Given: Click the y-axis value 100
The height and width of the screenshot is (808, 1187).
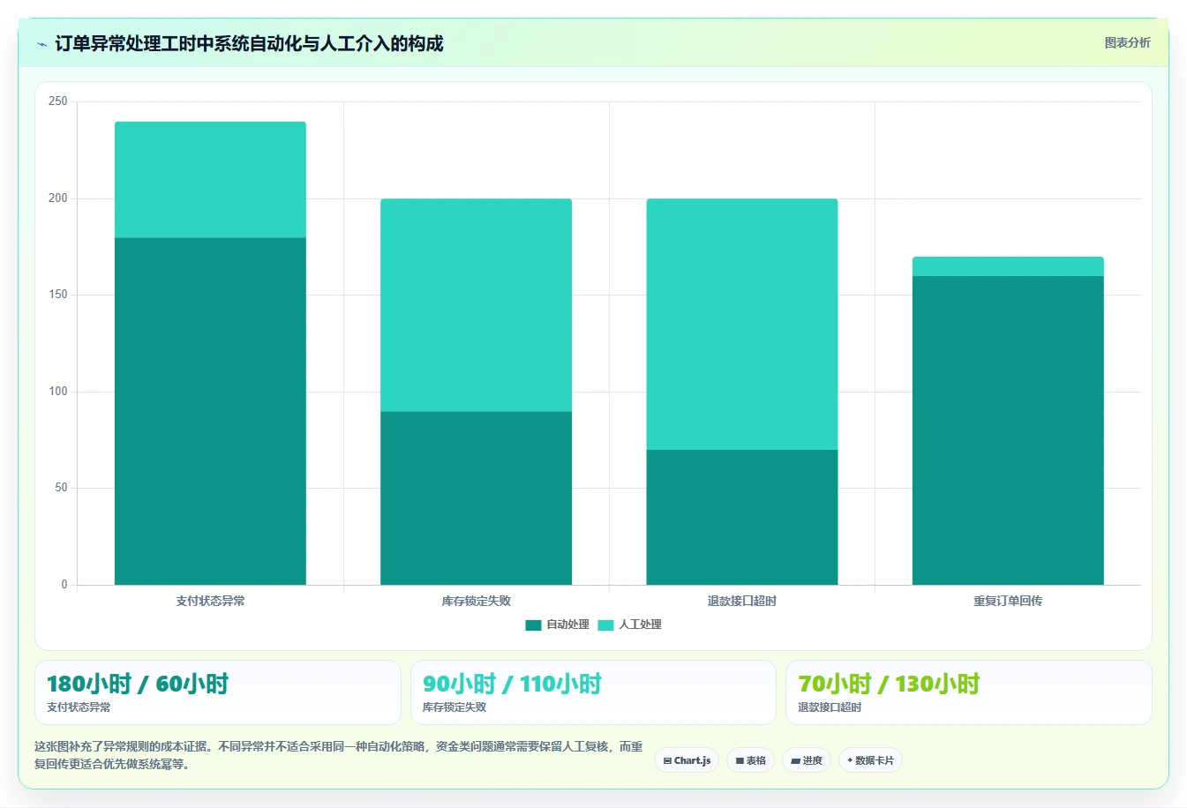Looking at the screenshot, I should 58,392.
